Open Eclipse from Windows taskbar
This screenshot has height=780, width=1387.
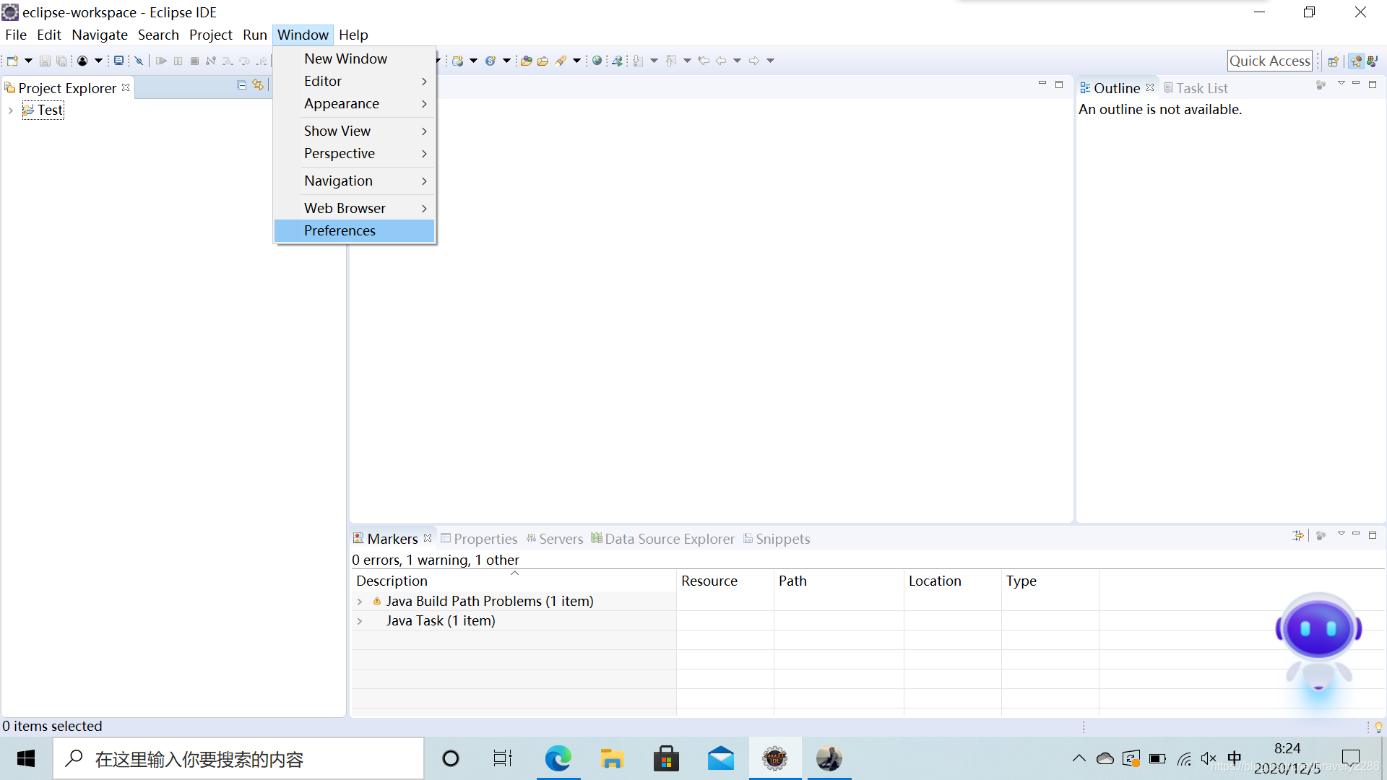click(x=775, y=758)
